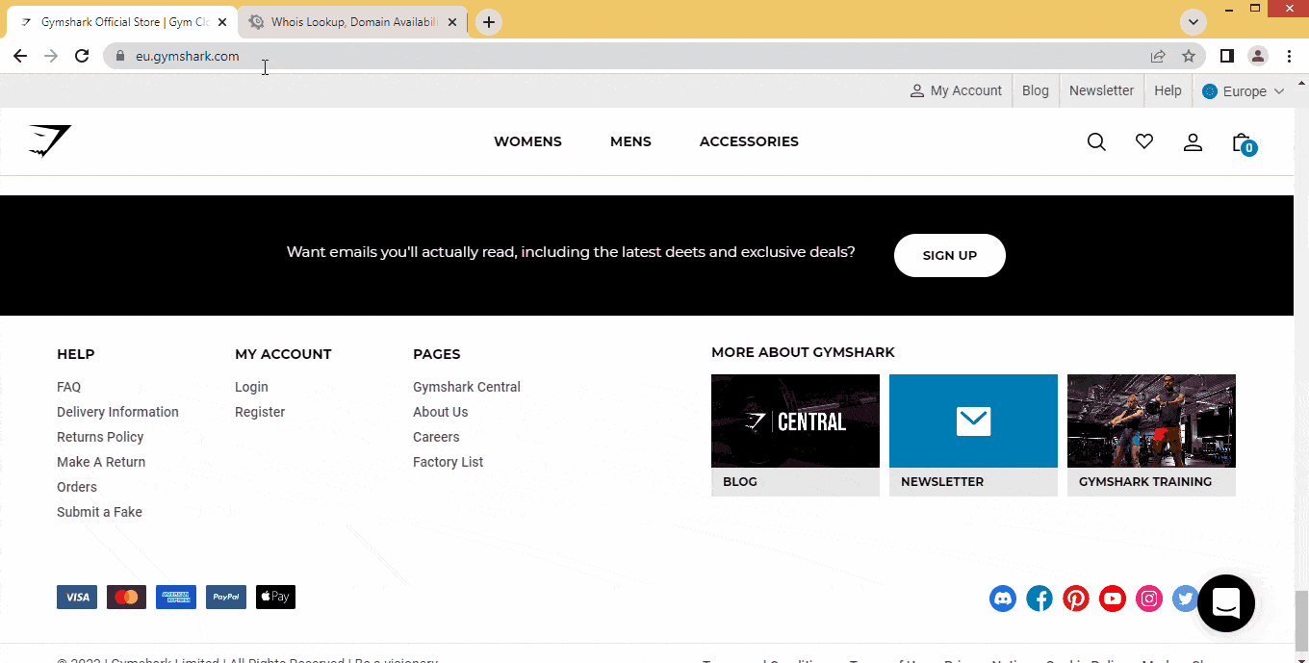Open the Factory List link
This screenshot has height=663, width=1309.
(x=448, y=462)
